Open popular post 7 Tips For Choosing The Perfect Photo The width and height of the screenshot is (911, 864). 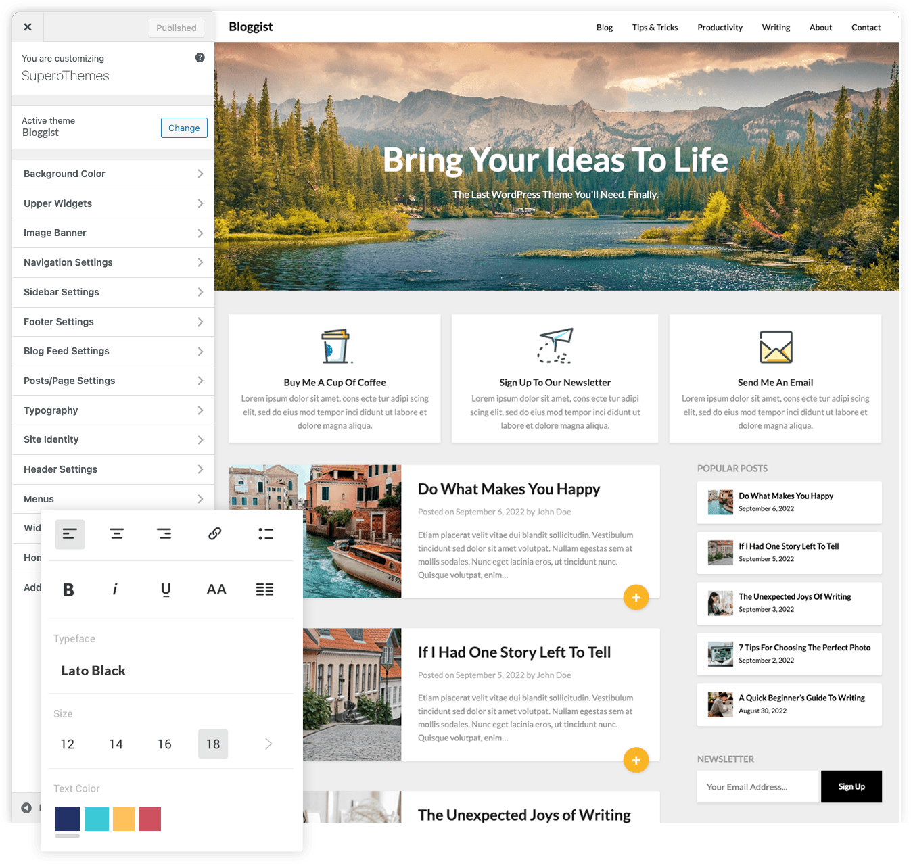(x=789, y=654)
